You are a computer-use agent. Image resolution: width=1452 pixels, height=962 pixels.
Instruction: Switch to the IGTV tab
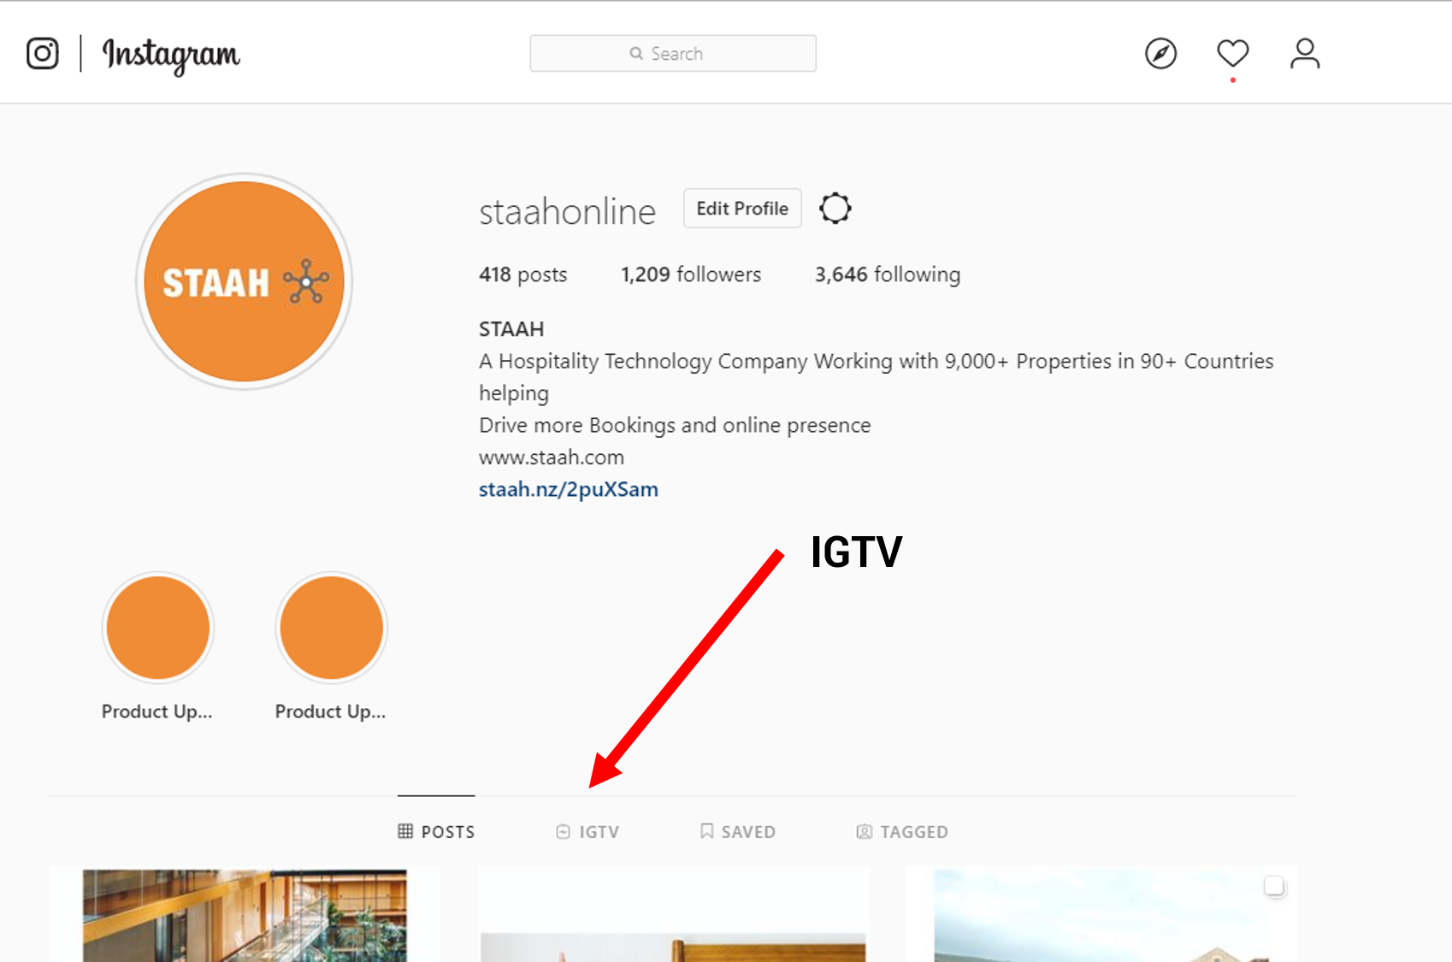coord(587,831)
